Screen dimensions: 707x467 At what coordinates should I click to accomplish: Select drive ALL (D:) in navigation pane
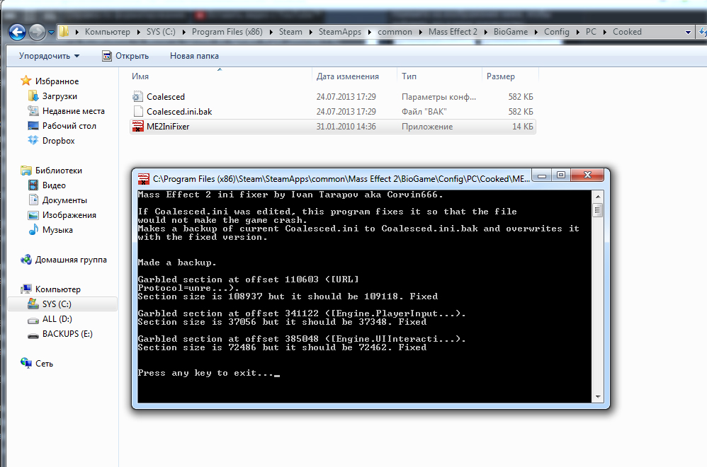[57, 319]
